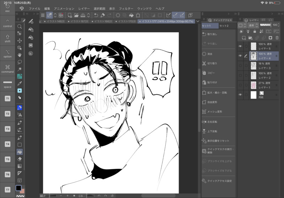284x198 pixels.
Task: Adjust the layer opacity 100 stepper arrows
Action: [279, 25]
